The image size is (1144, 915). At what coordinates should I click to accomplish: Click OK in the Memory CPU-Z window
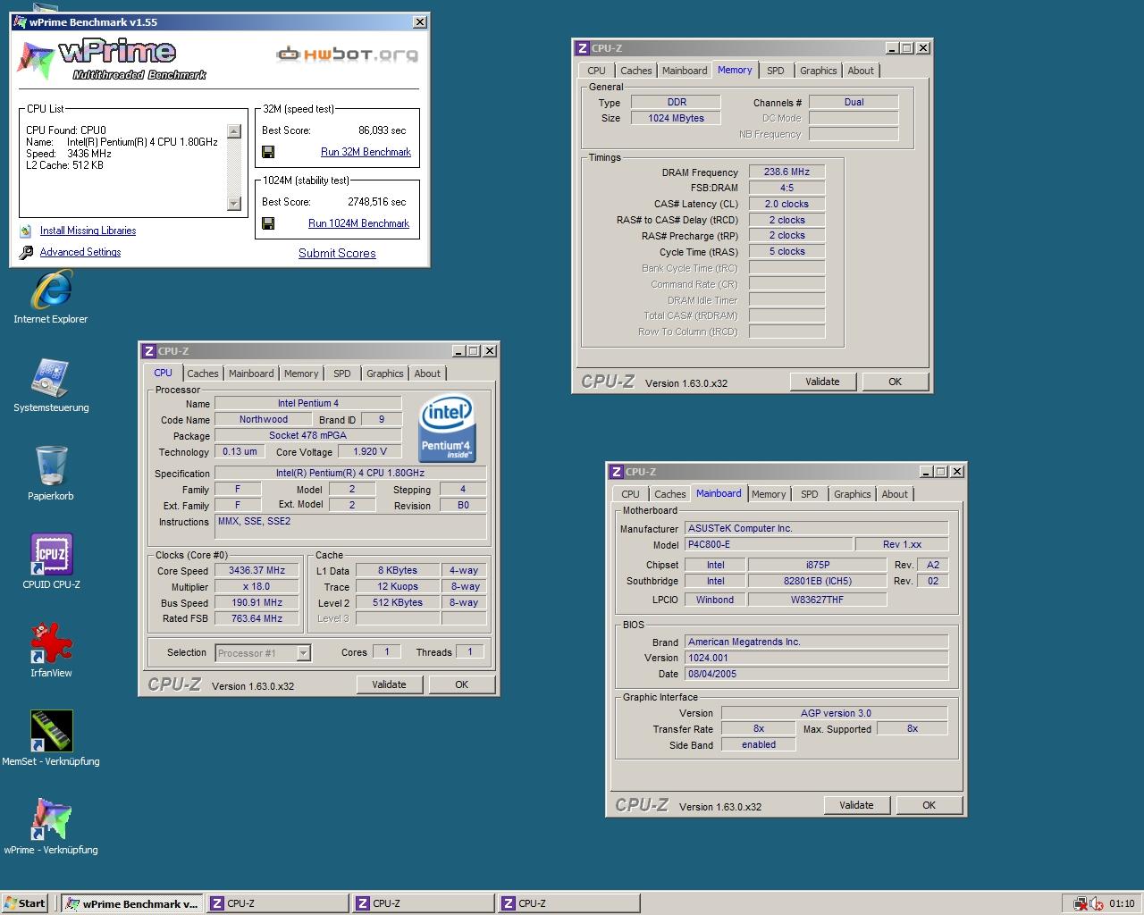[896, 382]
